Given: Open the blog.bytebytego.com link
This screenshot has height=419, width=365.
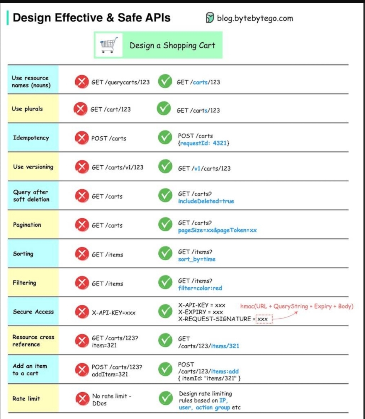Looking at the screenshot, I should tap(255, 18).
